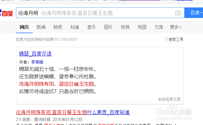Click the 百度一下 search button
203x125 pixels.
pyautogui.click(x=194, y=13)
